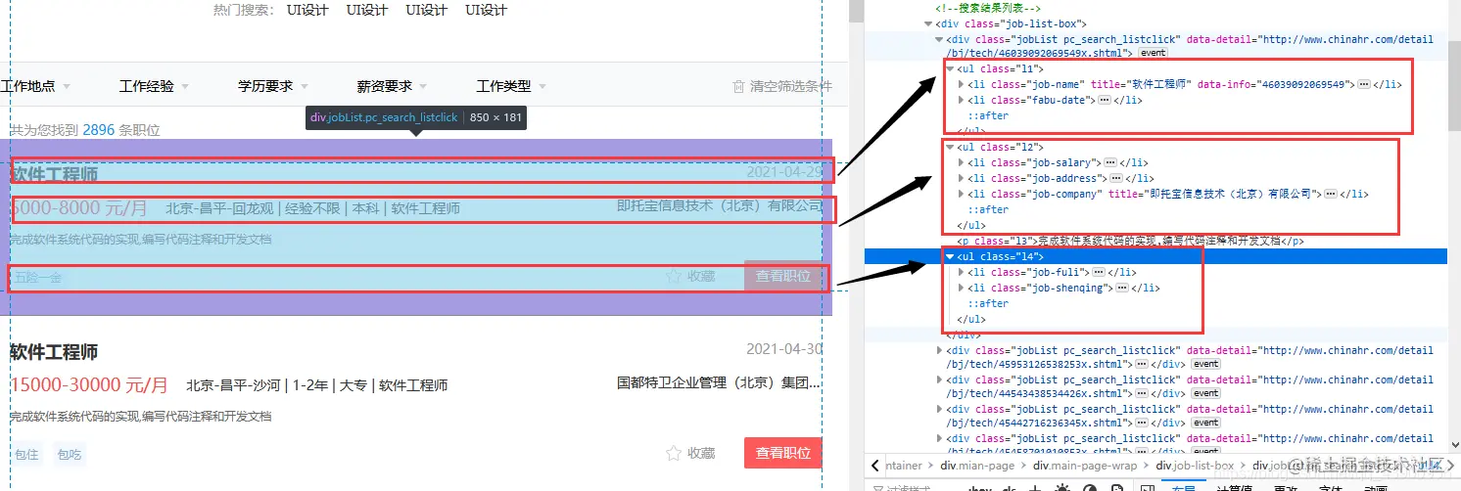Viewport: 1461px width, 491px height.
Task: Click the 15000-30000 元/月 salary text
Action: tap(89, 385)
